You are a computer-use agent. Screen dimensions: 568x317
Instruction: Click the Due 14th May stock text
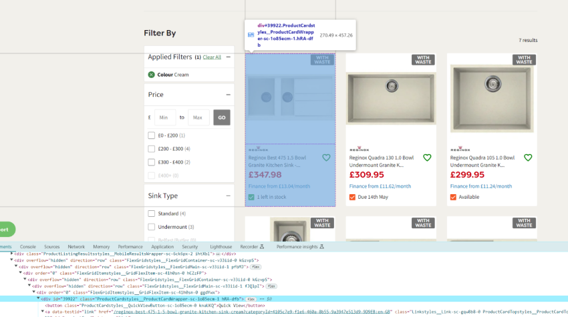[x=373, y=198]
